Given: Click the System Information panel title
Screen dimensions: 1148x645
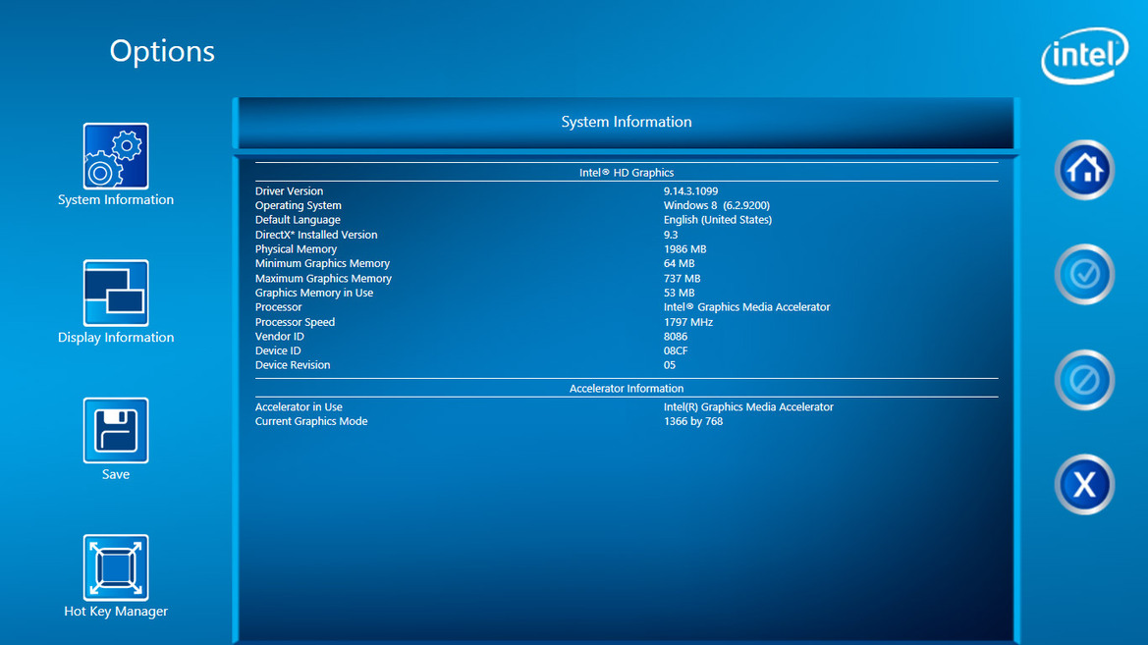Looking at the screenshot, I should [x=626, y=123].
